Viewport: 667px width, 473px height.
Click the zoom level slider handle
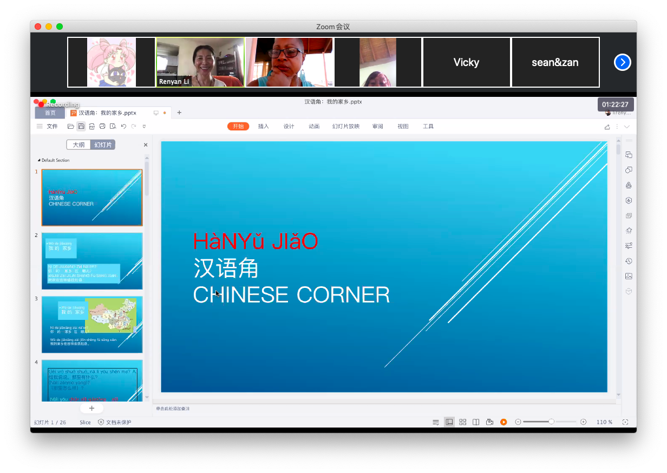tap(551, 422)
